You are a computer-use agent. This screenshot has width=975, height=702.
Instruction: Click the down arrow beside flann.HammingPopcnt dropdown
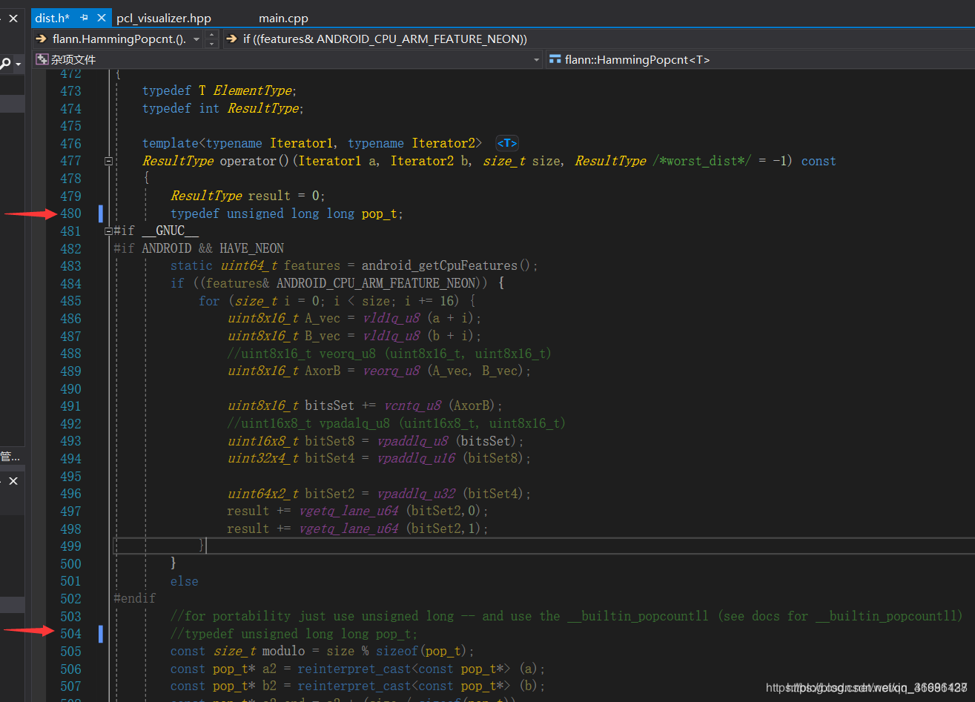pos(211,44)
